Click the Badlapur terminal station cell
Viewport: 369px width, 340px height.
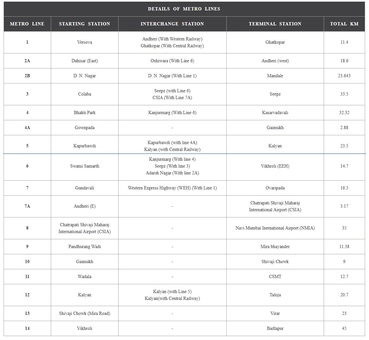(275, 328)
